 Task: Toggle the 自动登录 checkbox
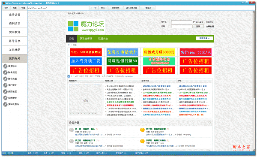coord(194,22)
